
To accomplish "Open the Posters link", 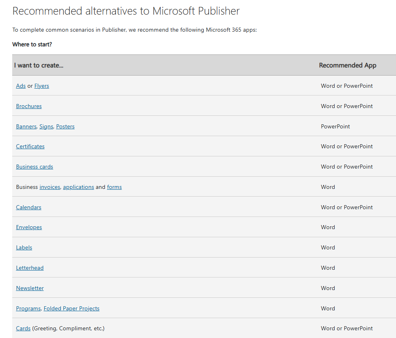I will pyautogui.click(x=65, y=126).
